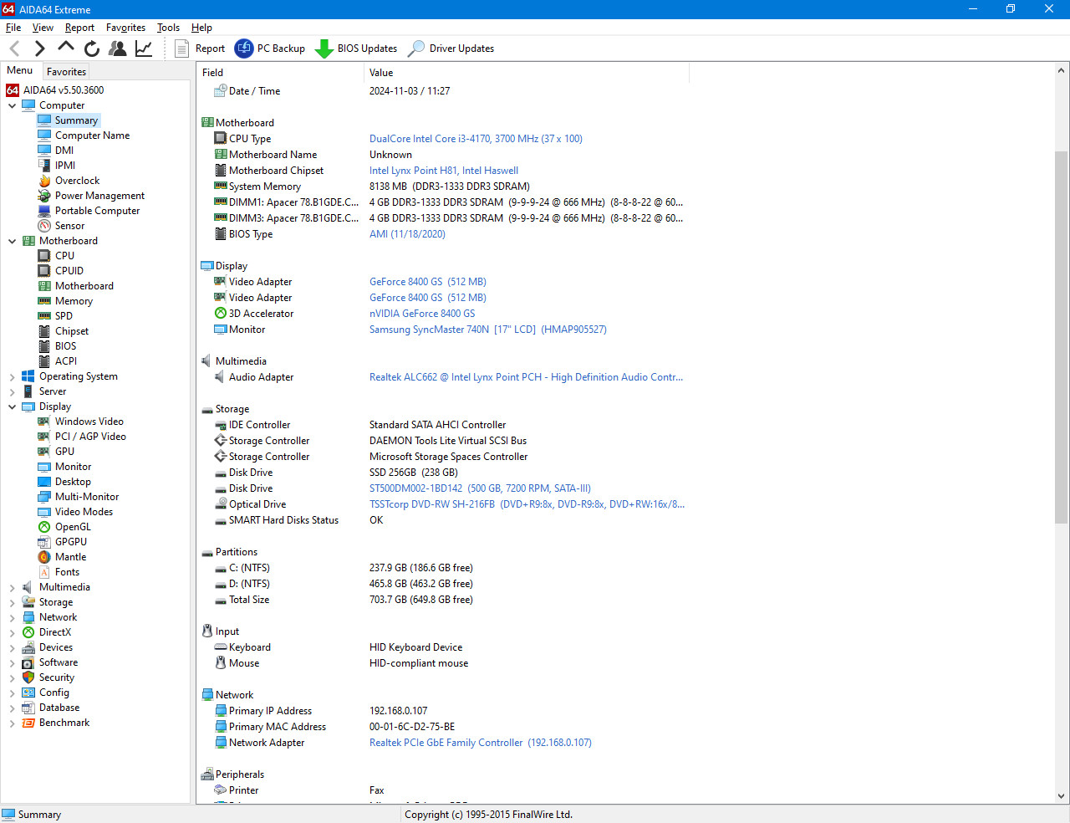The width and height of the screenshot is (1070, 823).
Task: Open the graph chart toolbar icon
Action: coord(144,49)
